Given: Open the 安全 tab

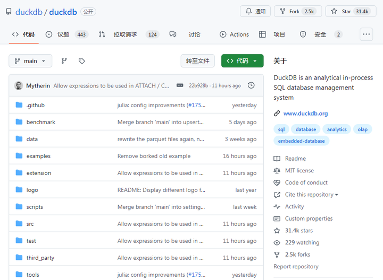Looking at the screenshot, I should coord(321,34).
